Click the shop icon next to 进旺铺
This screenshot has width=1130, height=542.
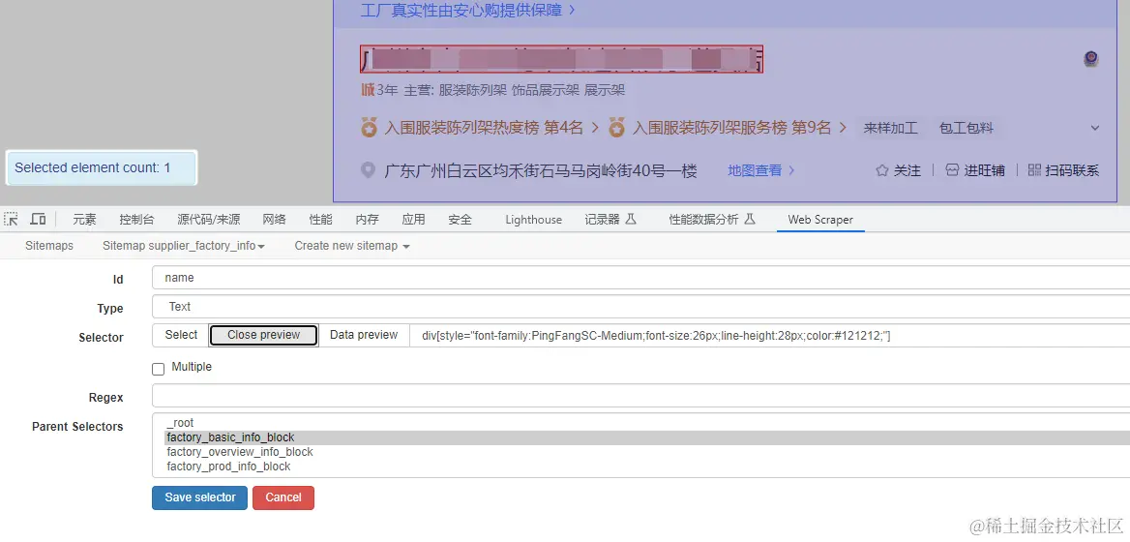(x=953, y=170)
